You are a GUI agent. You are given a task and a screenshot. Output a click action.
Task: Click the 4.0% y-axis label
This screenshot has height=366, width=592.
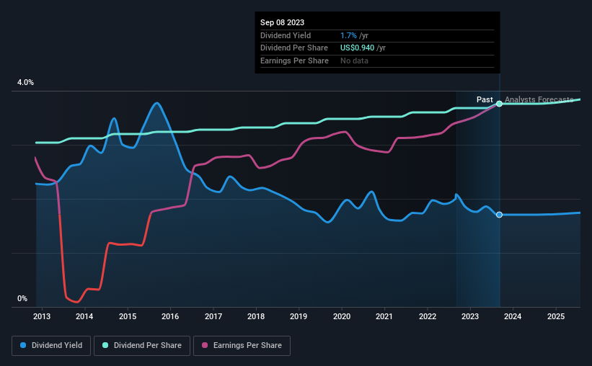point(25,82)
